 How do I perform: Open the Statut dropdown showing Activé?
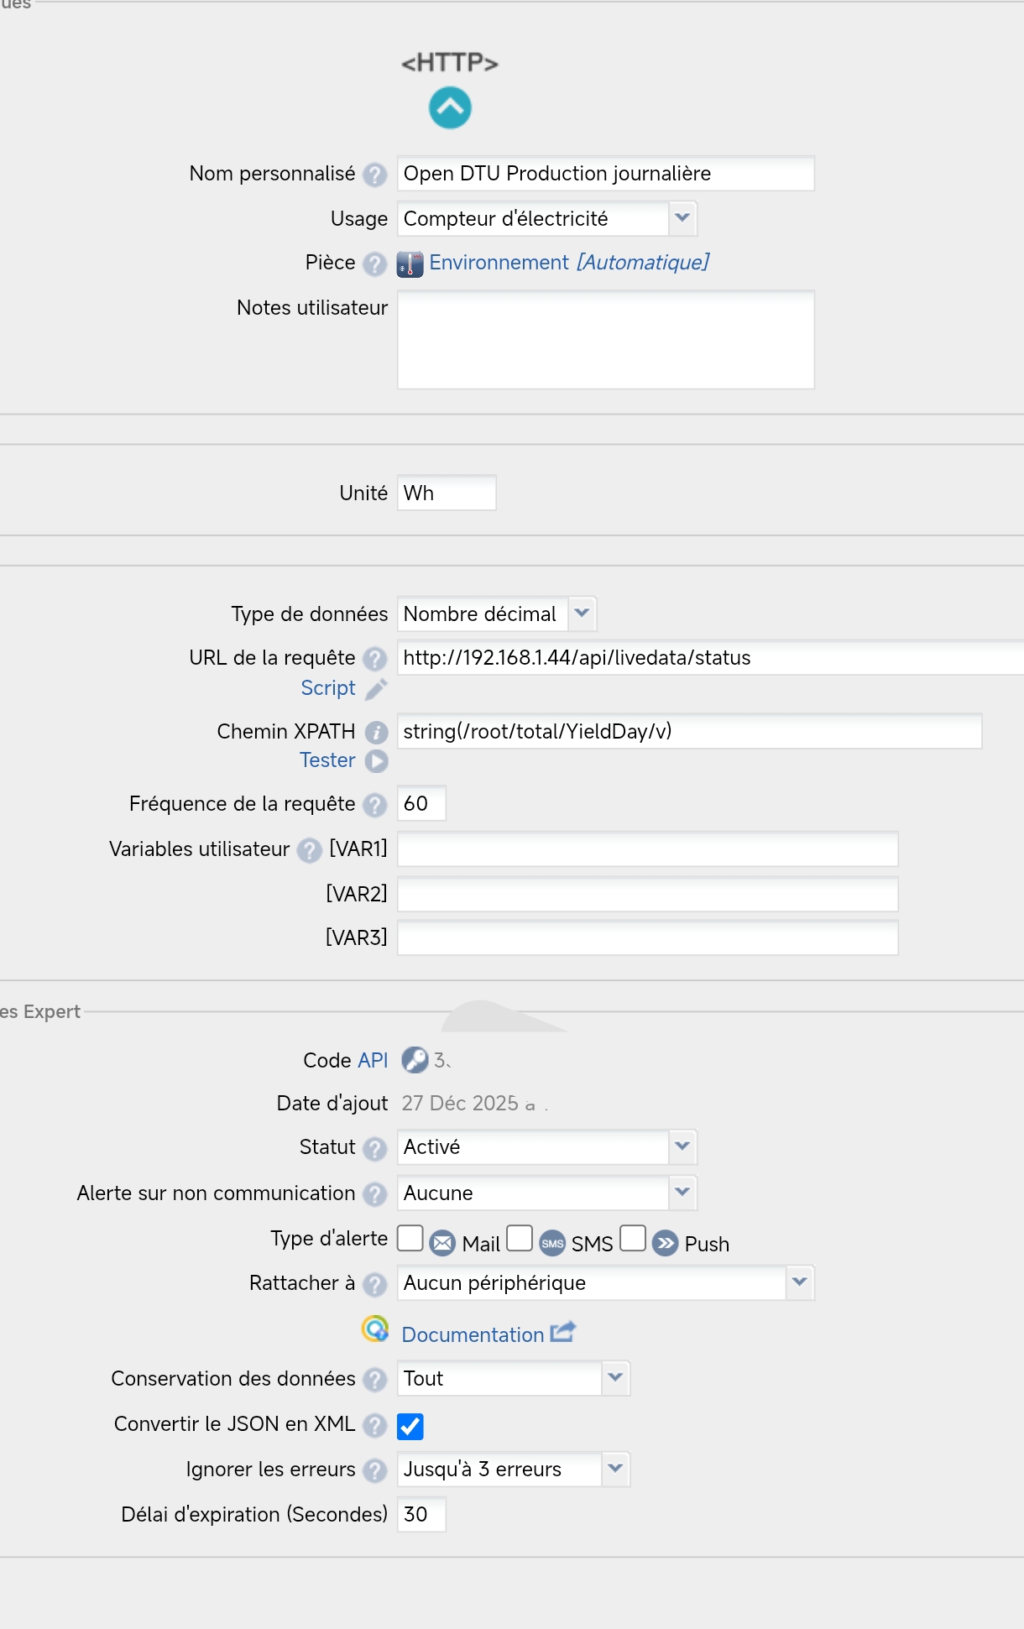coord(547,1147)
